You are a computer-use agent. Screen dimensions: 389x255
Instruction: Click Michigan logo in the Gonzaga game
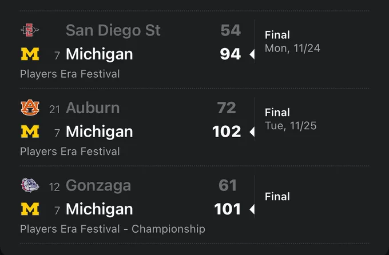click(x=30, y=209)
